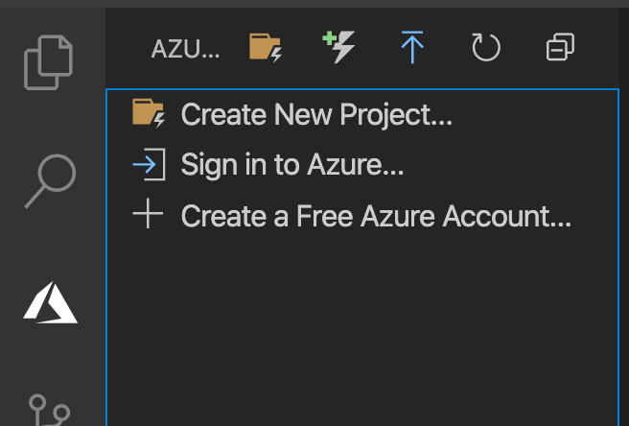The image size is (629, 426).
Task: Select Create a Free Azure Account... entry
Action: pos(376,217)
